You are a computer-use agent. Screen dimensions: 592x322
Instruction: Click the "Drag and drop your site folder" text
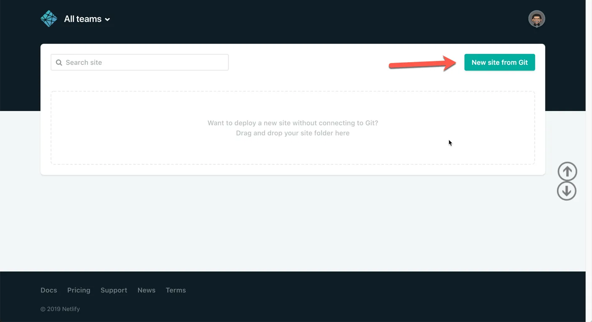(292, 133)
